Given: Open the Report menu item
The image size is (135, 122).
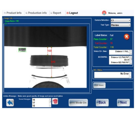Looking at the screenshot, I should click(56, 13).
